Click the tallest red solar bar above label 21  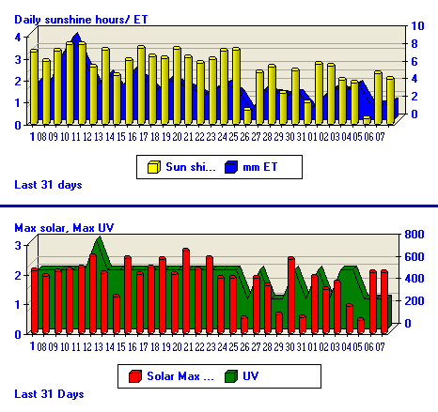pos(186,291)
